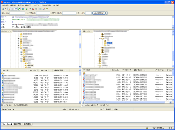Click the lock icon in the status bar
The width and height of the screenshot is (175, 130).
(x=147, y=128)
